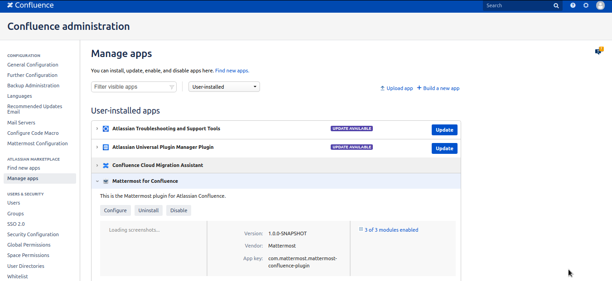Click Update Available badge for Plugin Manager

click(x=352, y=147)
